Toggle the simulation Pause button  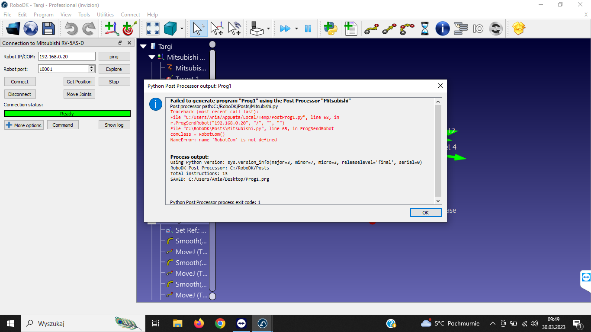click(308, 29)
